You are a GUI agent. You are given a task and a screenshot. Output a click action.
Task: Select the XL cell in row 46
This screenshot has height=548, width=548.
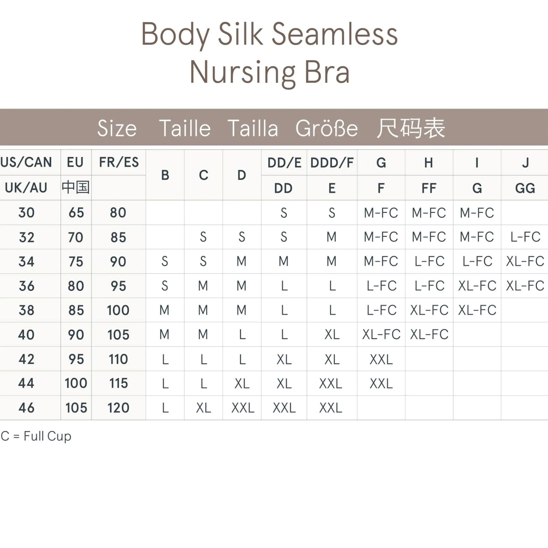(x=203, y=408)
